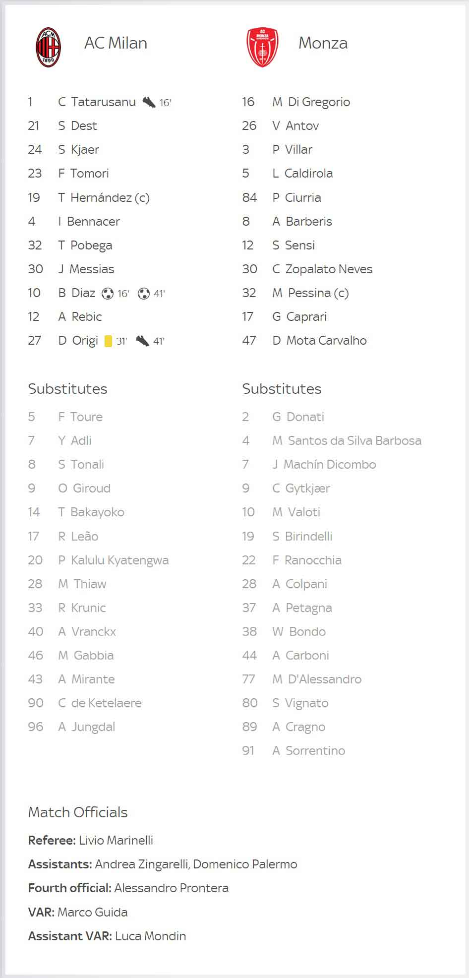
Task: Click Monza goalkeeper M Di Gregorio
Action: (311, 102)
